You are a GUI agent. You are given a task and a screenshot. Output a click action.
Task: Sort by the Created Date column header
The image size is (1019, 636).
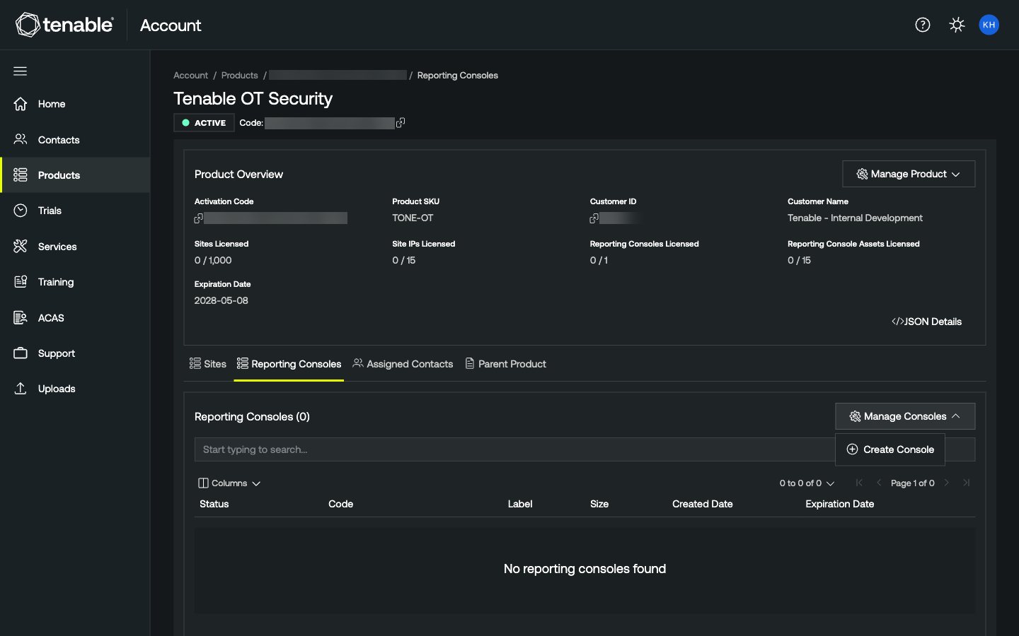tap(703, 504)
